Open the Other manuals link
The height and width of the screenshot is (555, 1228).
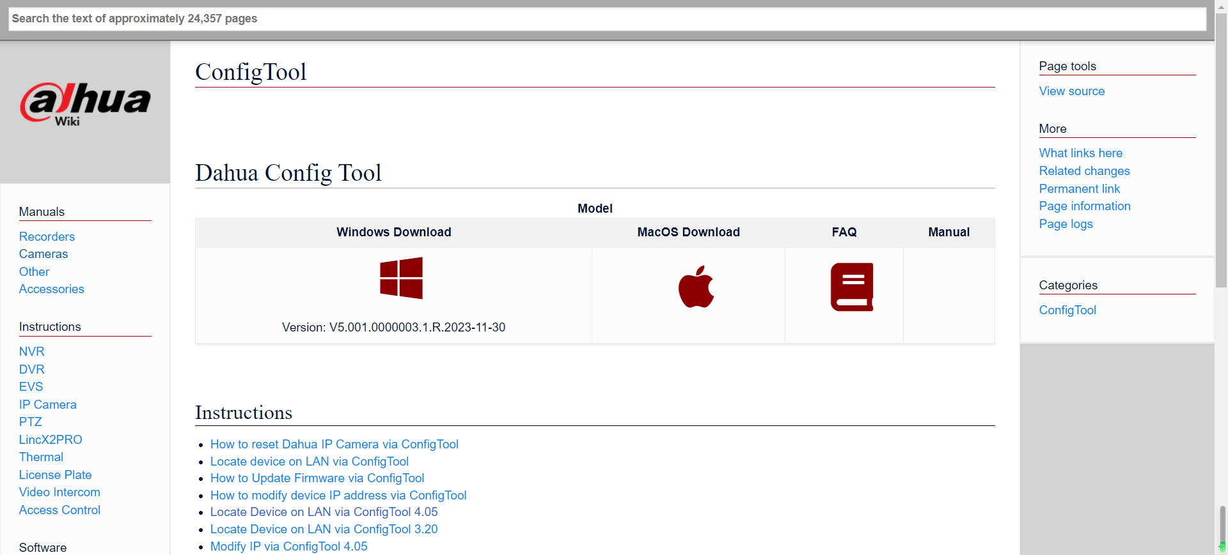34,271
